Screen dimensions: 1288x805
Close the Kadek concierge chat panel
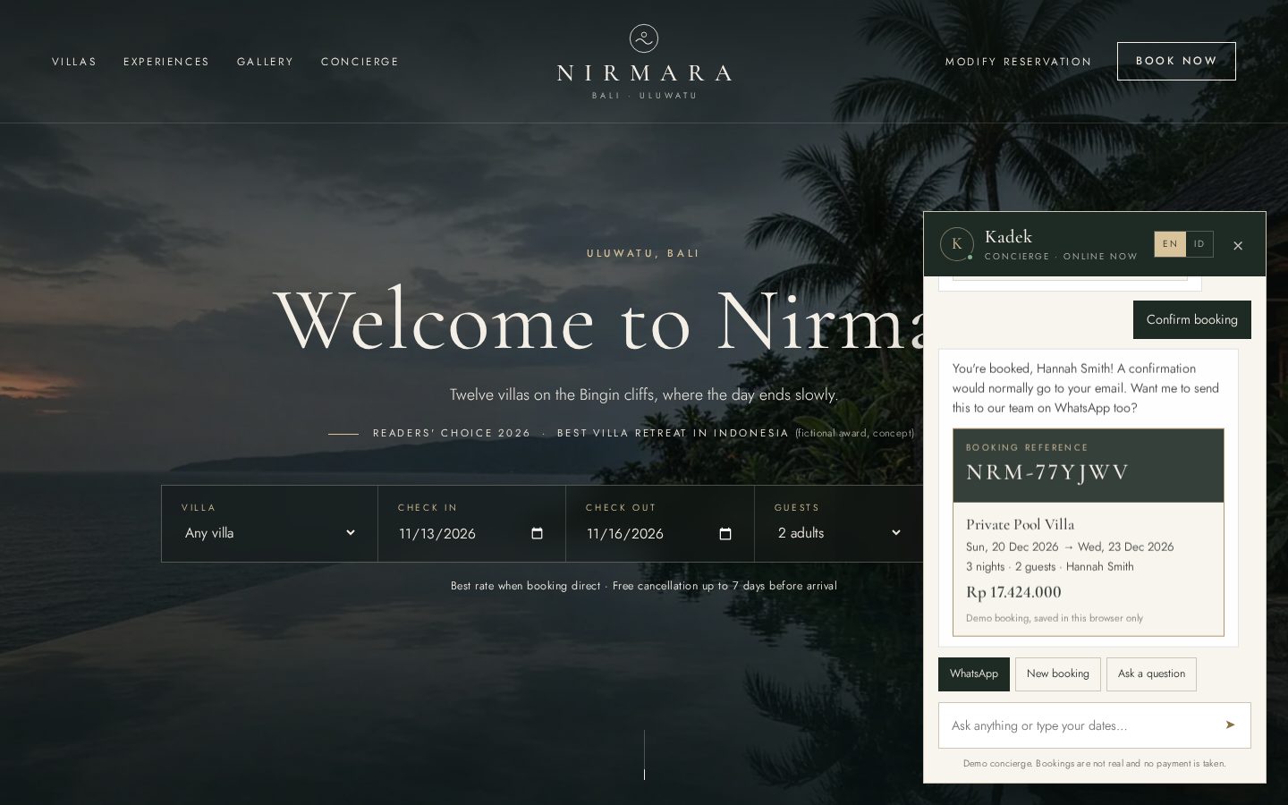(1238, 245)
